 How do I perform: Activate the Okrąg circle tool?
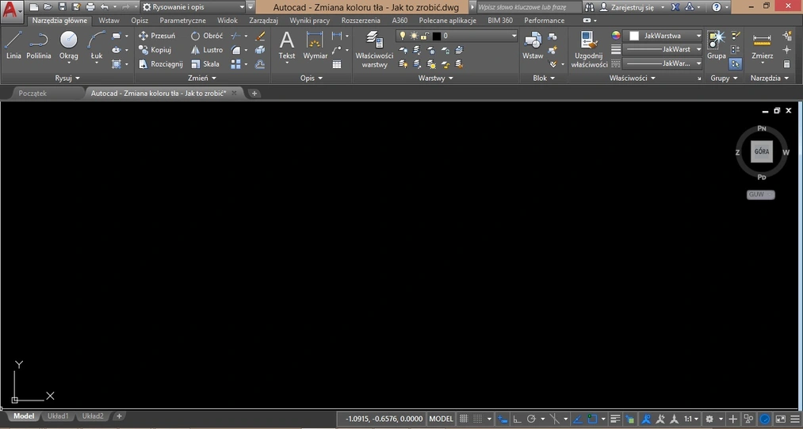coord(69,45)
